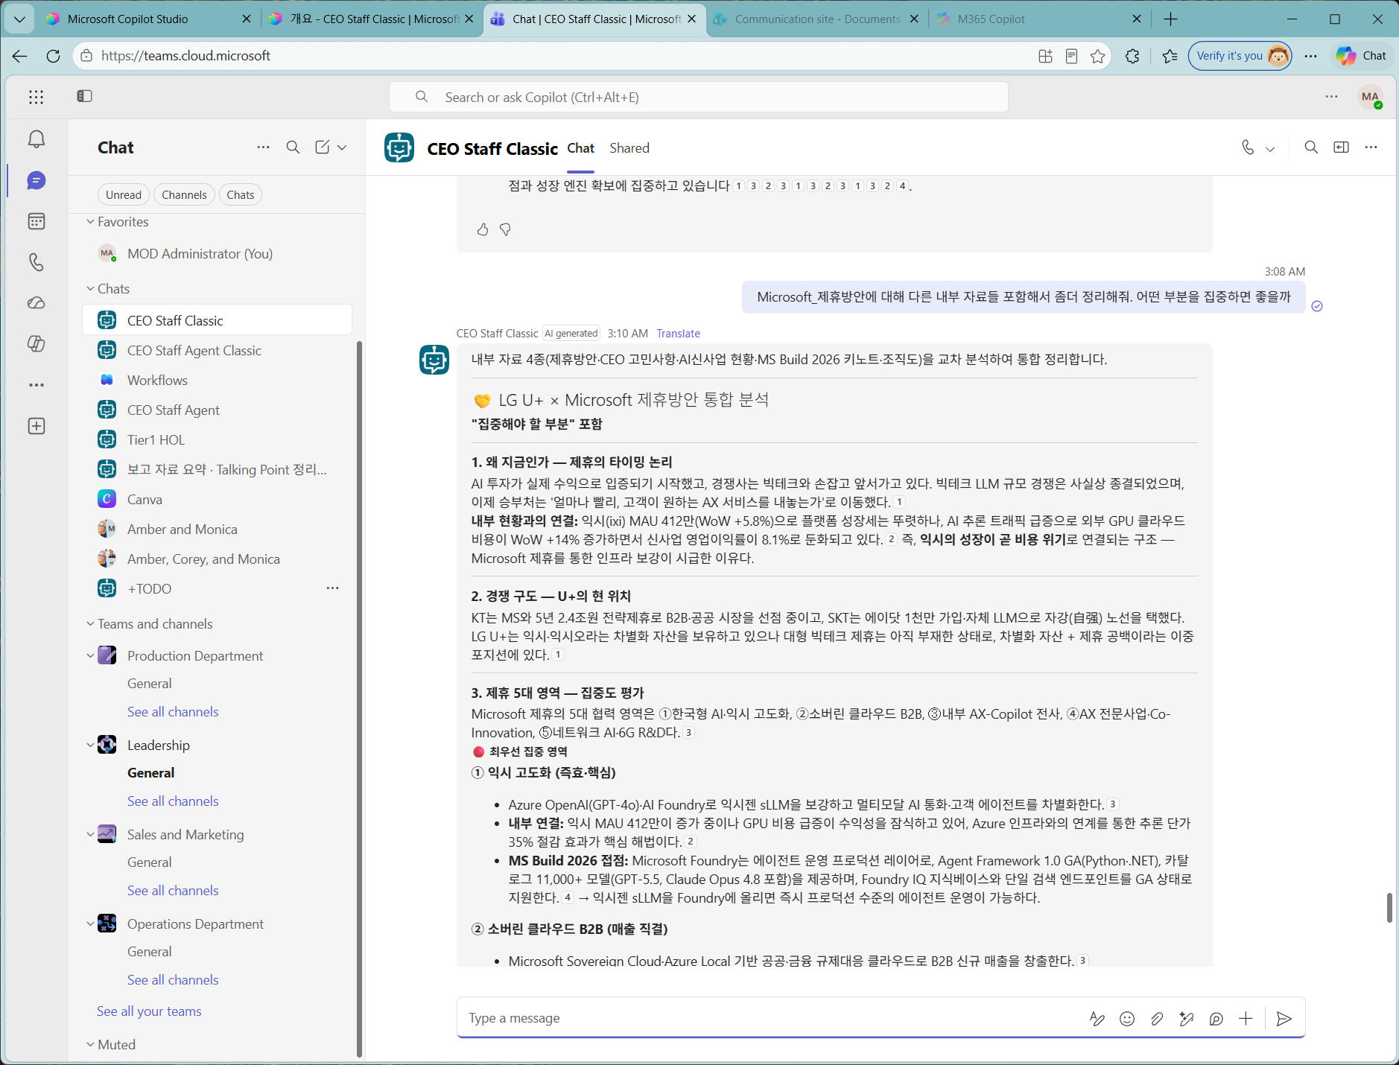Switch to Communication site Documents browser tab
This screenshot has height=1065, width=1399.
click(x=816, y=19)
